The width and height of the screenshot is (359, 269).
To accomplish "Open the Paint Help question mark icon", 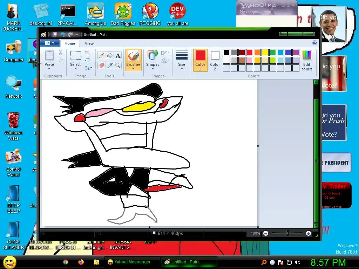I will 315,43.
